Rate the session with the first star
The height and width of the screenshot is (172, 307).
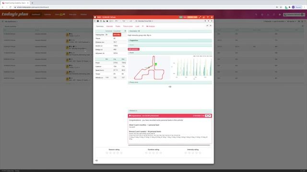coord(107,153)
